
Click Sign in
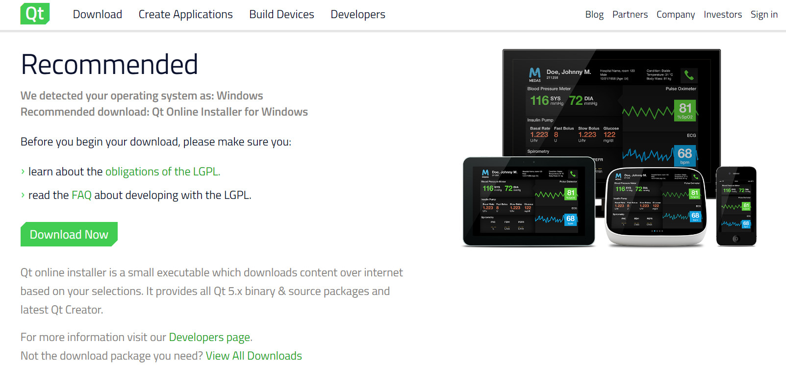[x=764, y=15]
